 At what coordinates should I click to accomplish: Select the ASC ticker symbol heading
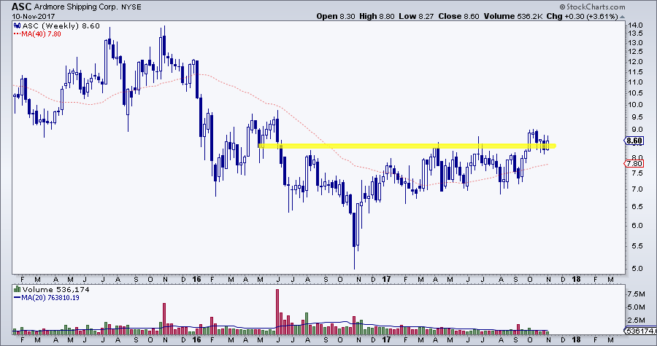20,7
